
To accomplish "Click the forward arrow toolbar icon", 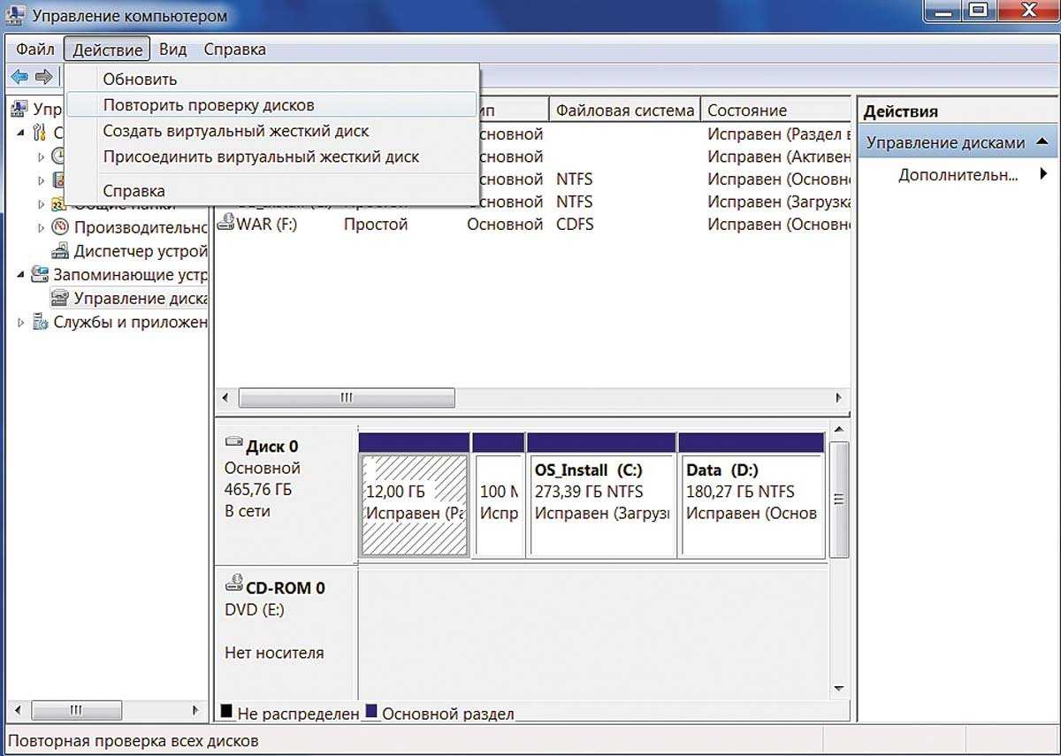I will [x=43, y=77].
